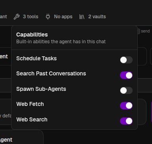Toggle the checkbox beside 'send'
152x144 pixels.
click(139, 31)
